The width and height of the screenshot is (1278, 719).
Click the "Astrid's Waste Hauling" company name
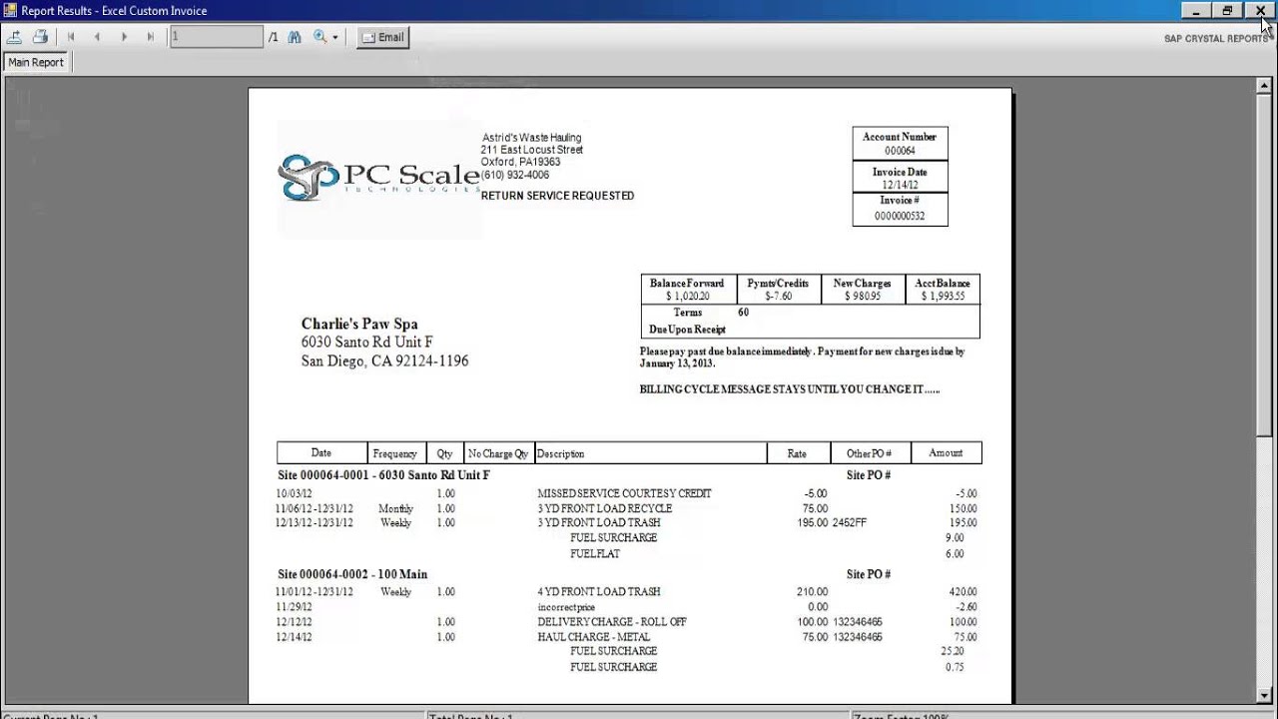(531, 138)
